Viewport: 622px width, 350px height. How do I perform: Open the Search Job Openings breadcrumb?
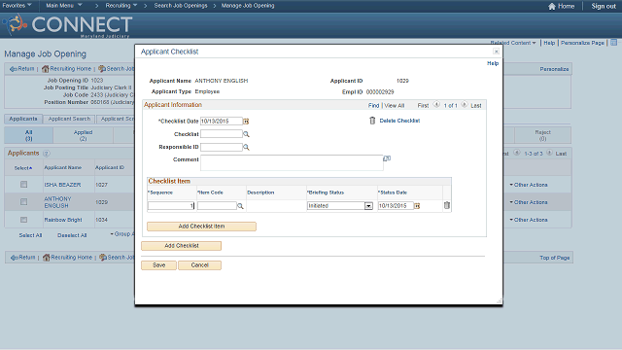pyautogui.click(x=181, y=6)
